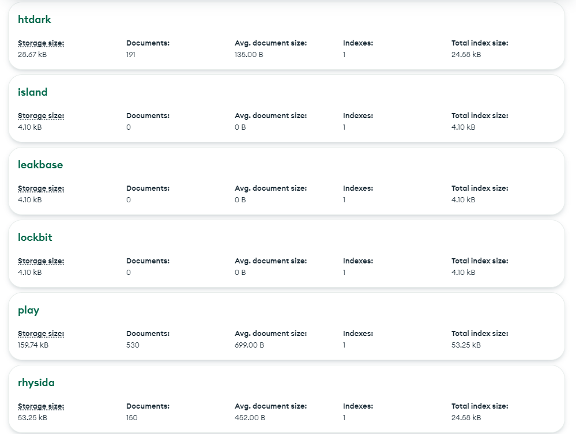Image resolution: width=576 pixels, height=434 pixels.
Task: Click the 452.00 B average document size
Action: tap(250, 418)
